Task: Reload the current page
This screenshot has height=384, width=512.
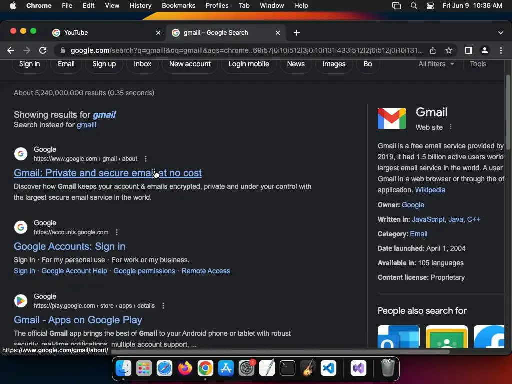Action: pos(43,50)
